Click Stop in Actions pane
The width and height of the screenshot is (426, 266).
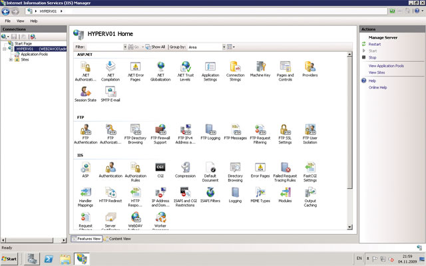pyautogui.click(x=372, y=58)
